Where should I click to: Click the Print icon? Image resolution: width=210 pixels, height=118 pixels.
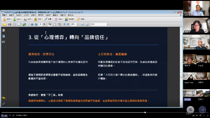pyautogui.click(x=9, y=24)
